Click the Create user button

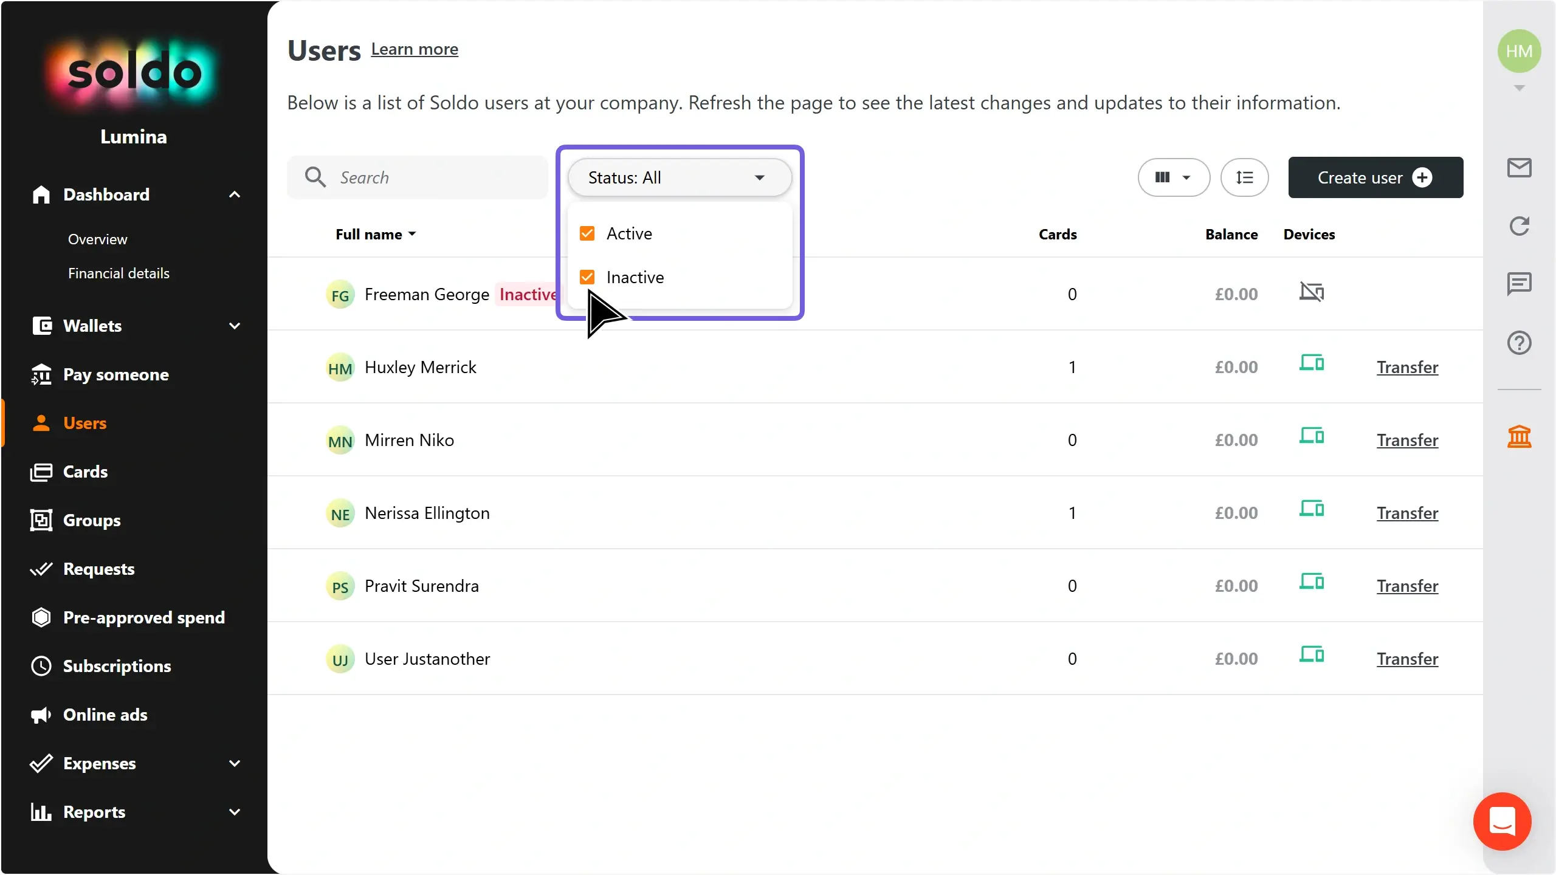tap(1375, 177)
